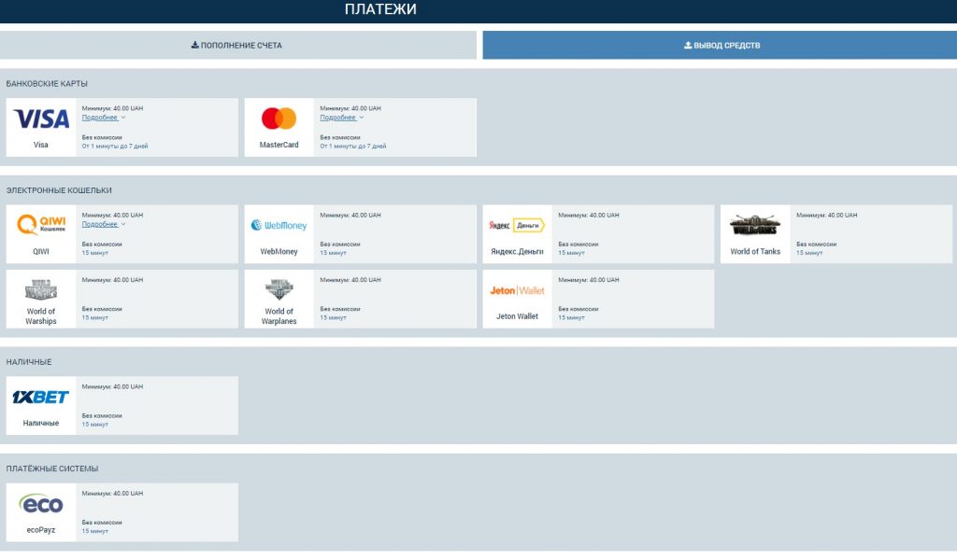Viewport: 957px width, 559px height.
Task: Click the World of Tanks name label
Action: click(754, 251)
